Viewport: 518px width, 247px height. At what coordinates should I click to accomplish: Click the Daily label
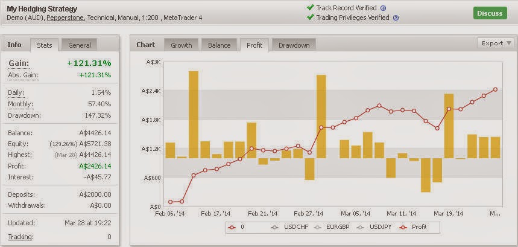16,92
